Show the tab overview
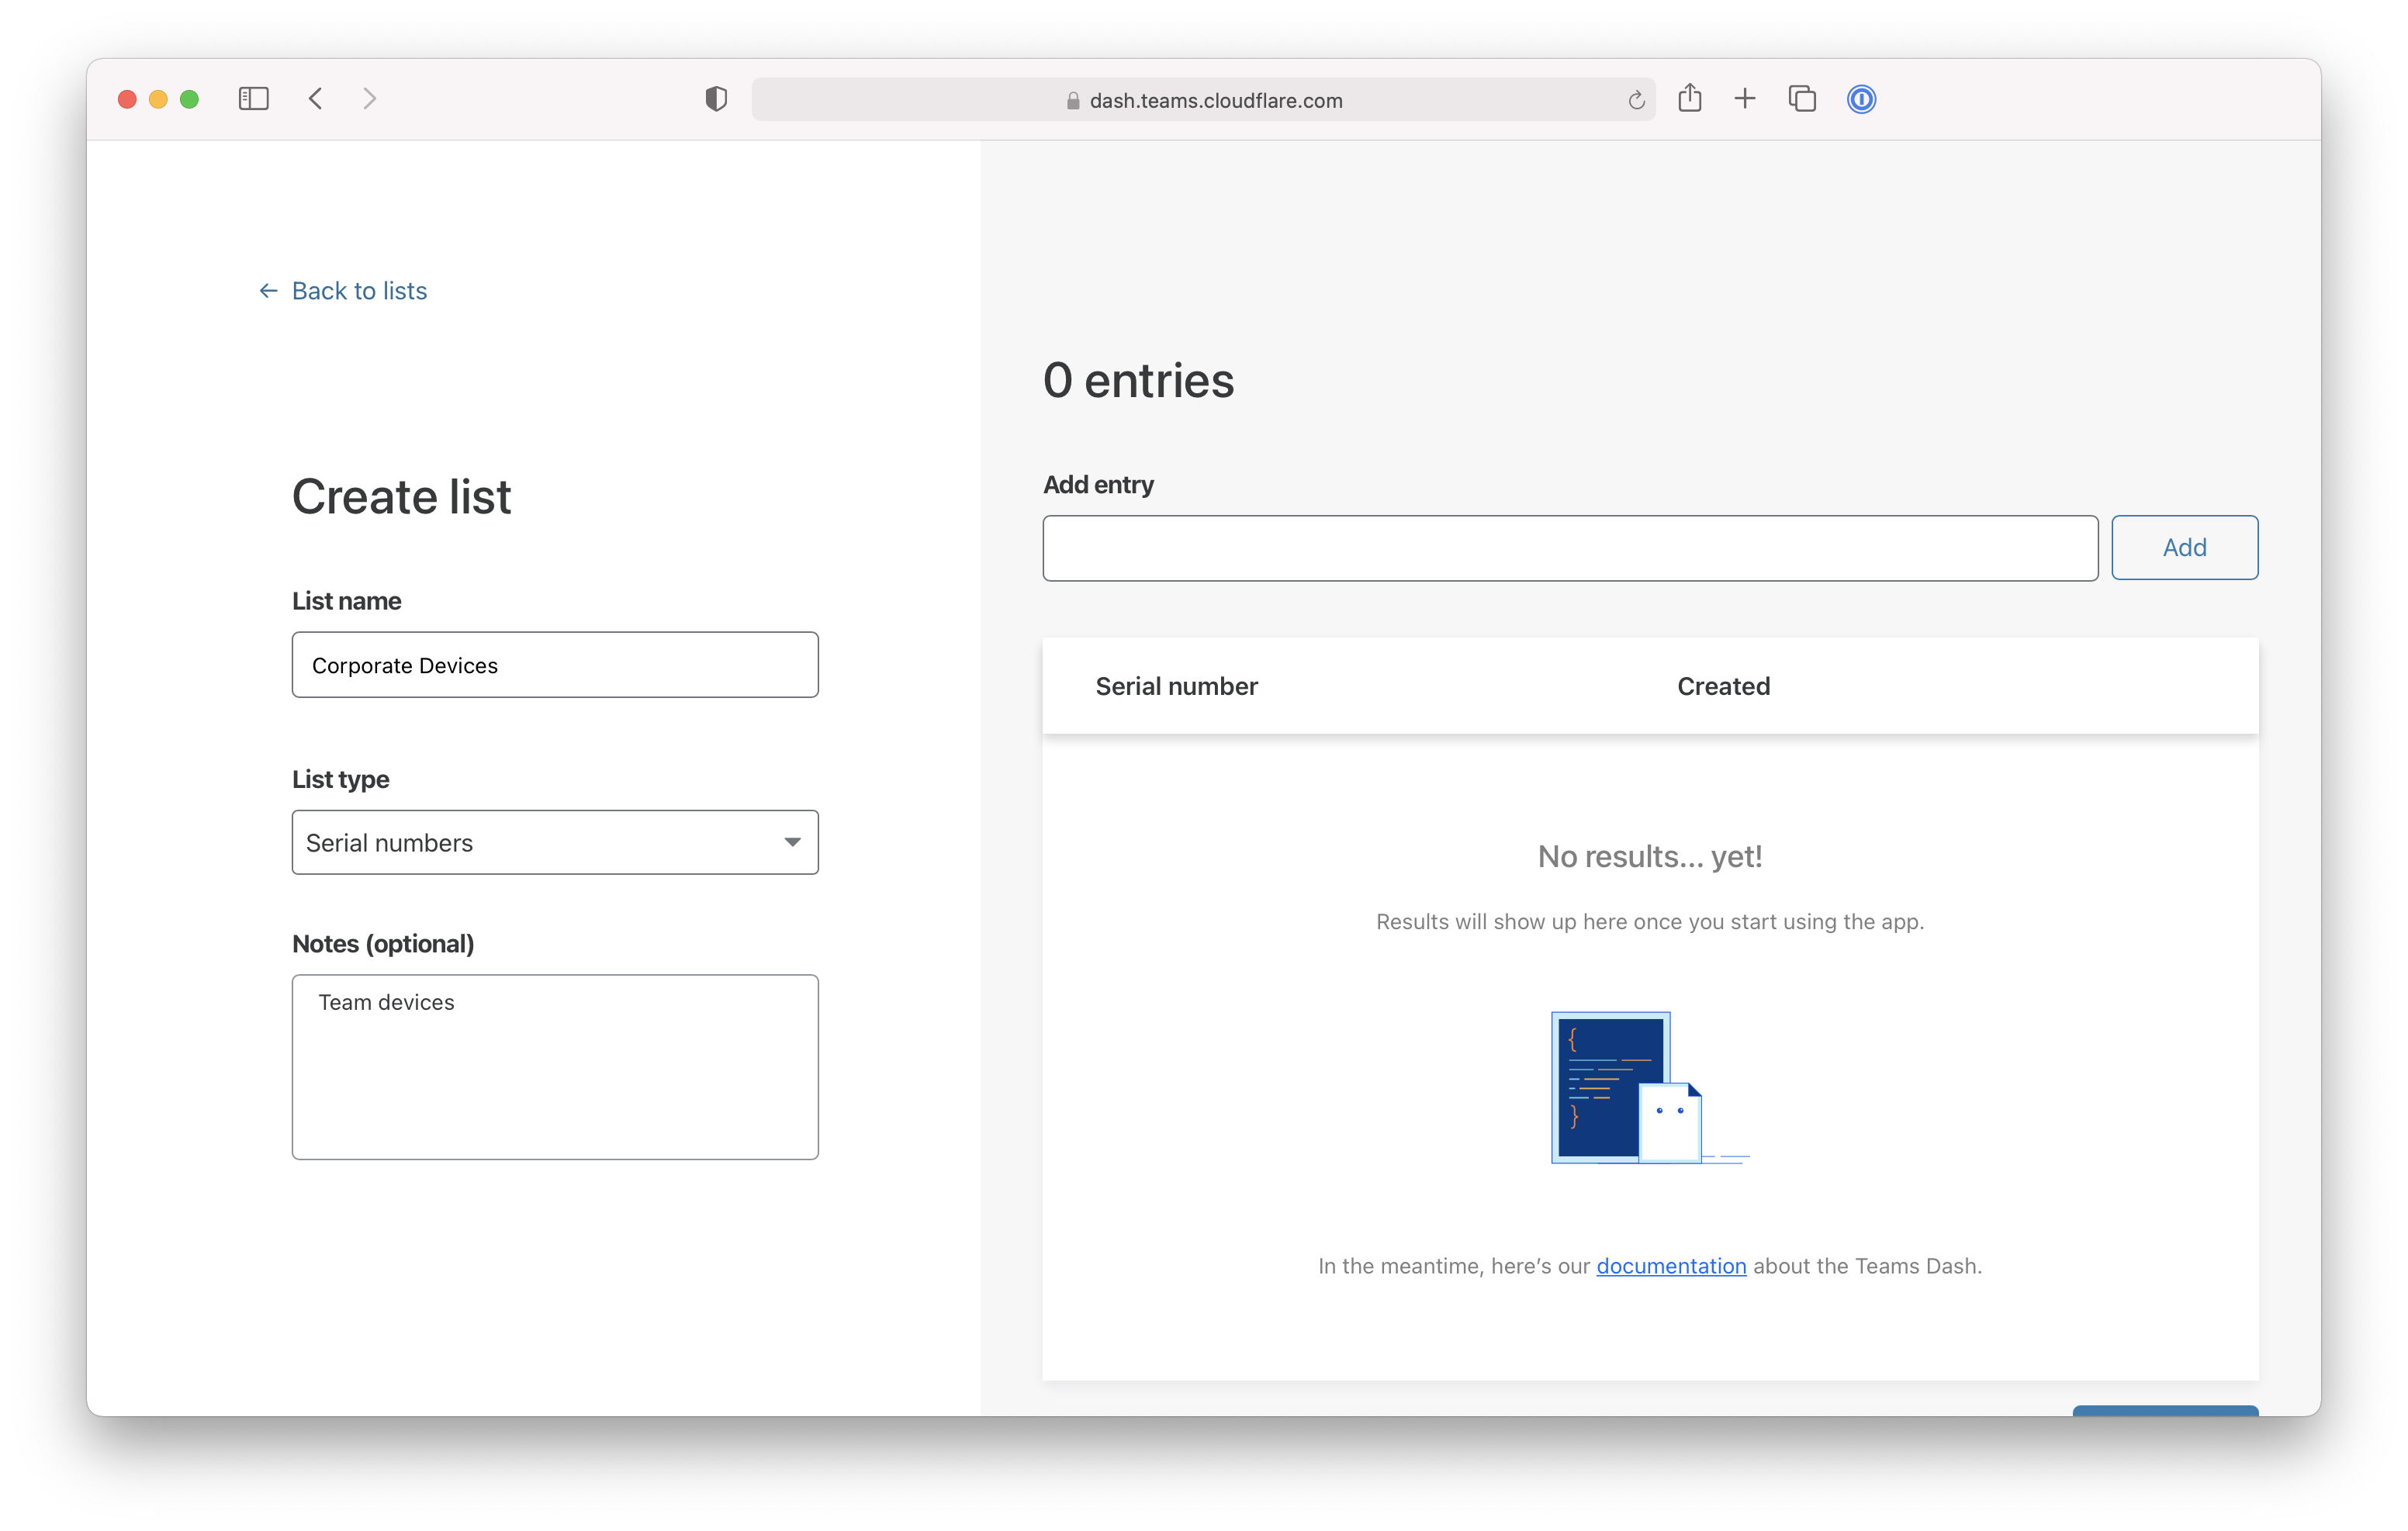2408x1531 pixels. click(x=1802, y=98)
